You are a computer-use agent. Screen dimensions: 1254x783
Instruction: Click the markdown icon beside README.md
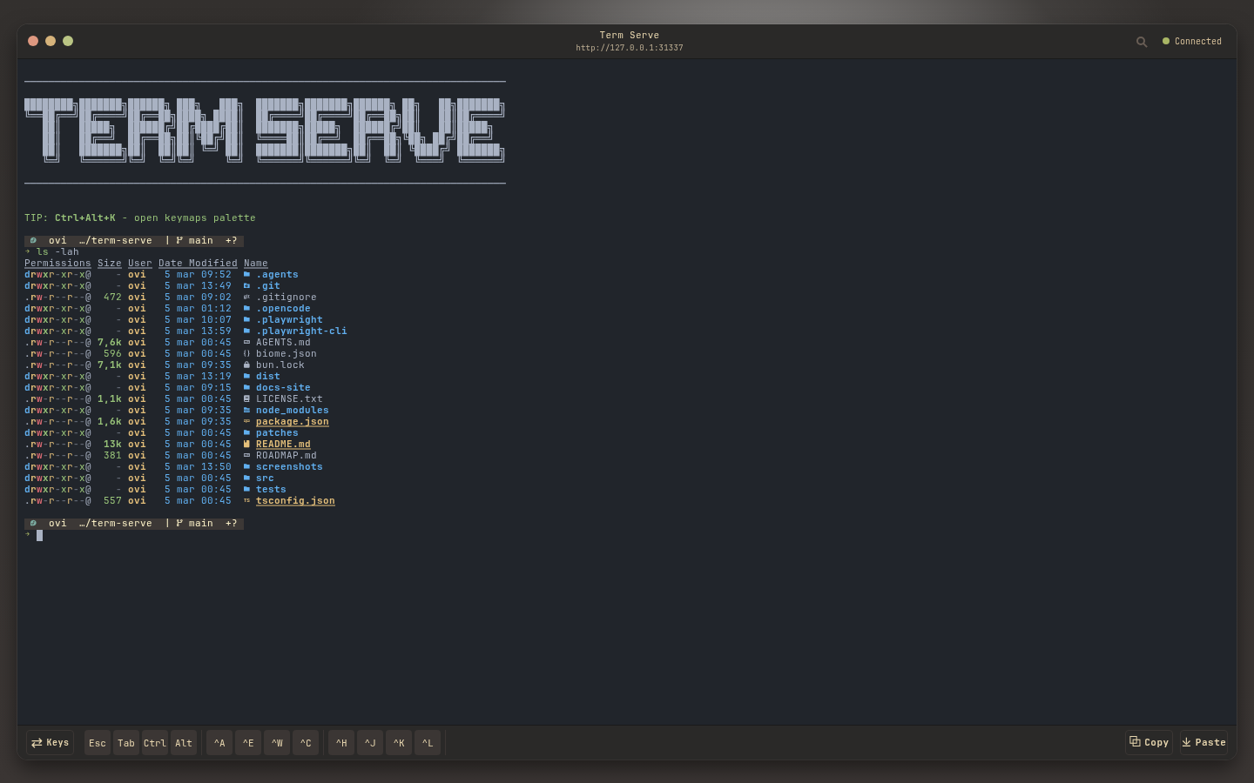coord(247,444)
